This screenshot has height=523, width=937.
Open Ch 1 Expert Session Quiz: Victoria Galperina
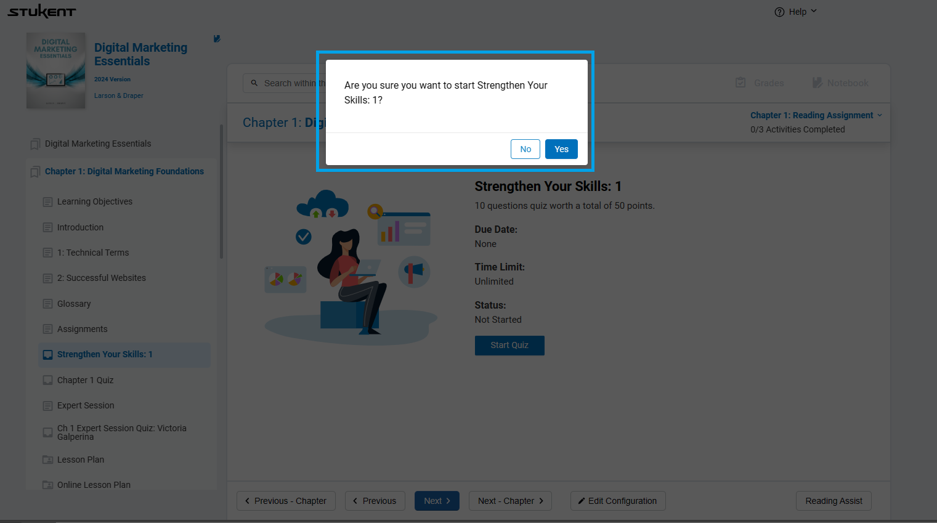click(122, 432)
